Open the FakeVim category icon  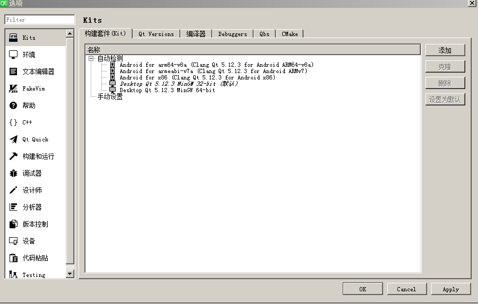coord(13,88)
